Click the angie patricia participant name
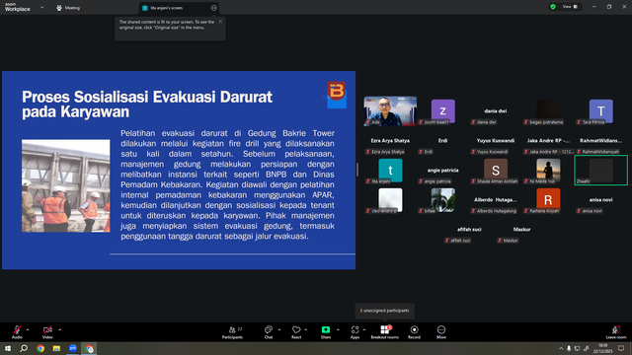 (x=443, y=171)
